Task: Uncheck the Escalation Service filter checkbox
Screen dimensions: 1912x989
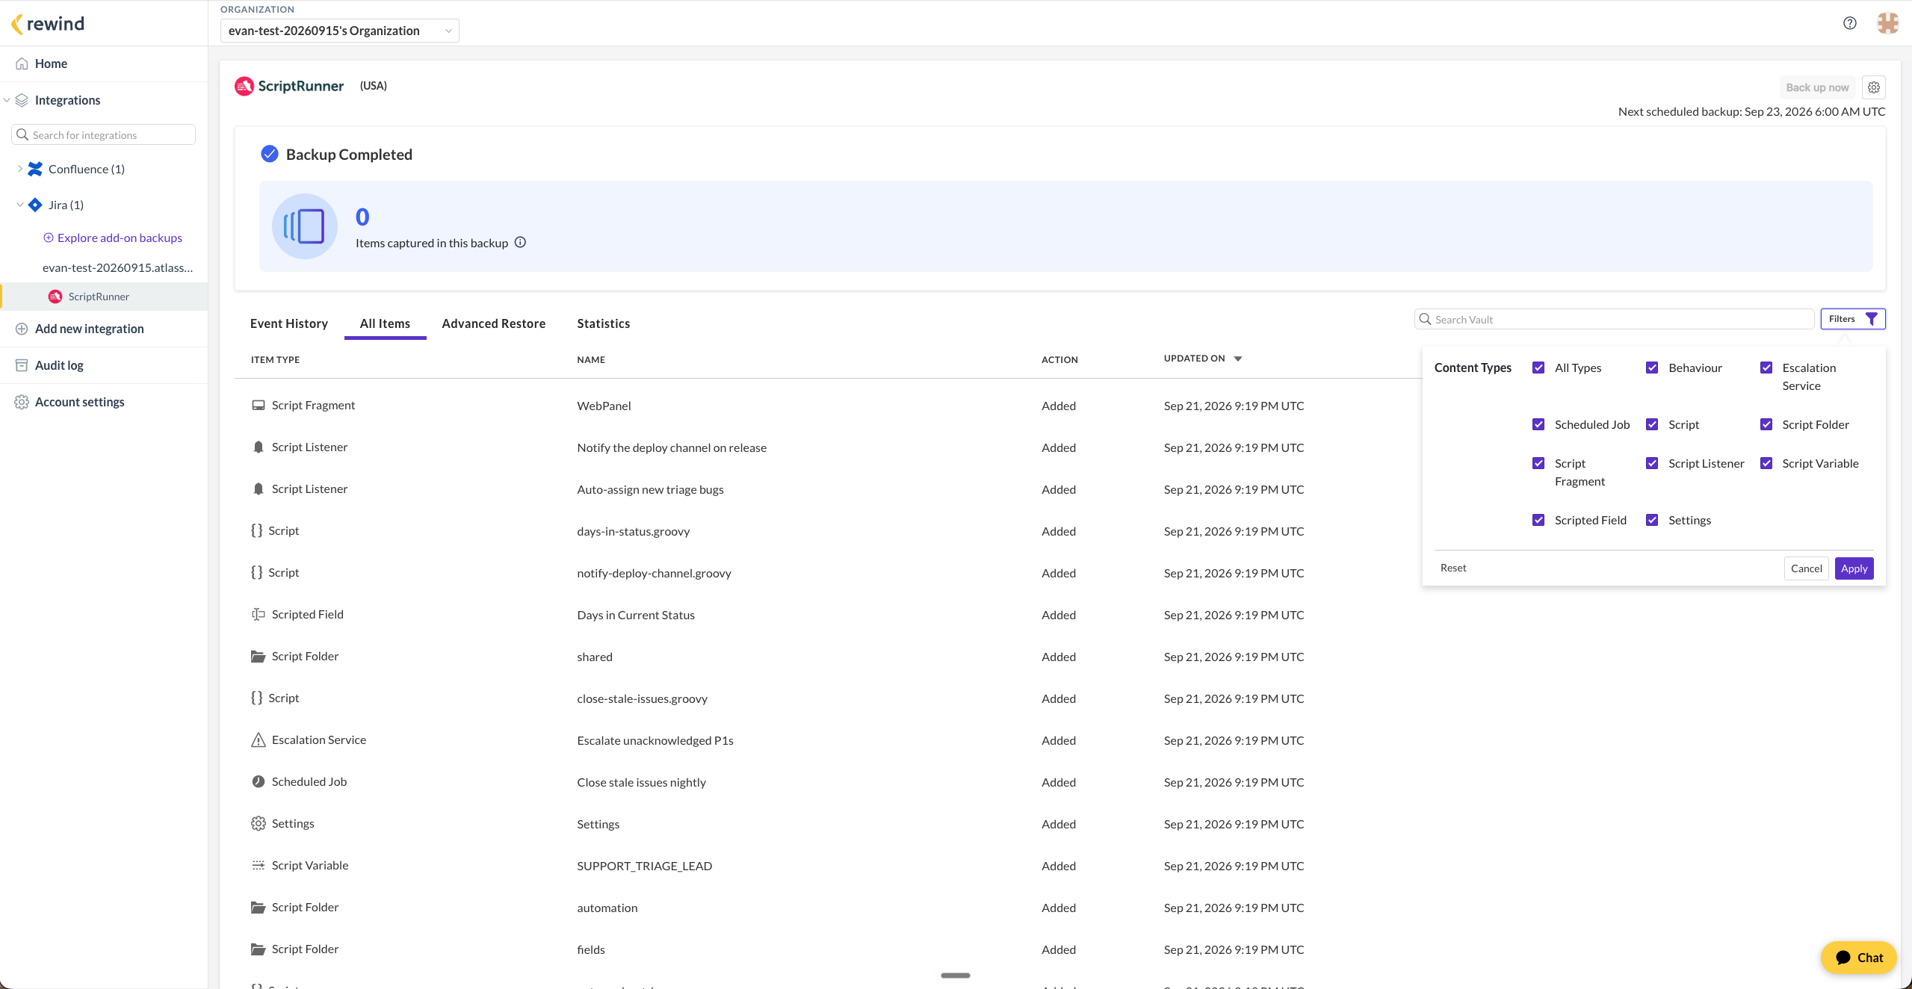Action: click(x=1766, y=368)
